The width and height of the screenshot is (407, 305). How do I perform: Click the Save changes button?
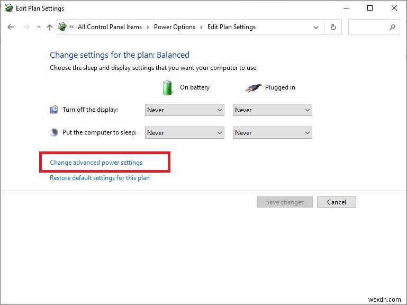pyautogui.click(x=285, y=202)
